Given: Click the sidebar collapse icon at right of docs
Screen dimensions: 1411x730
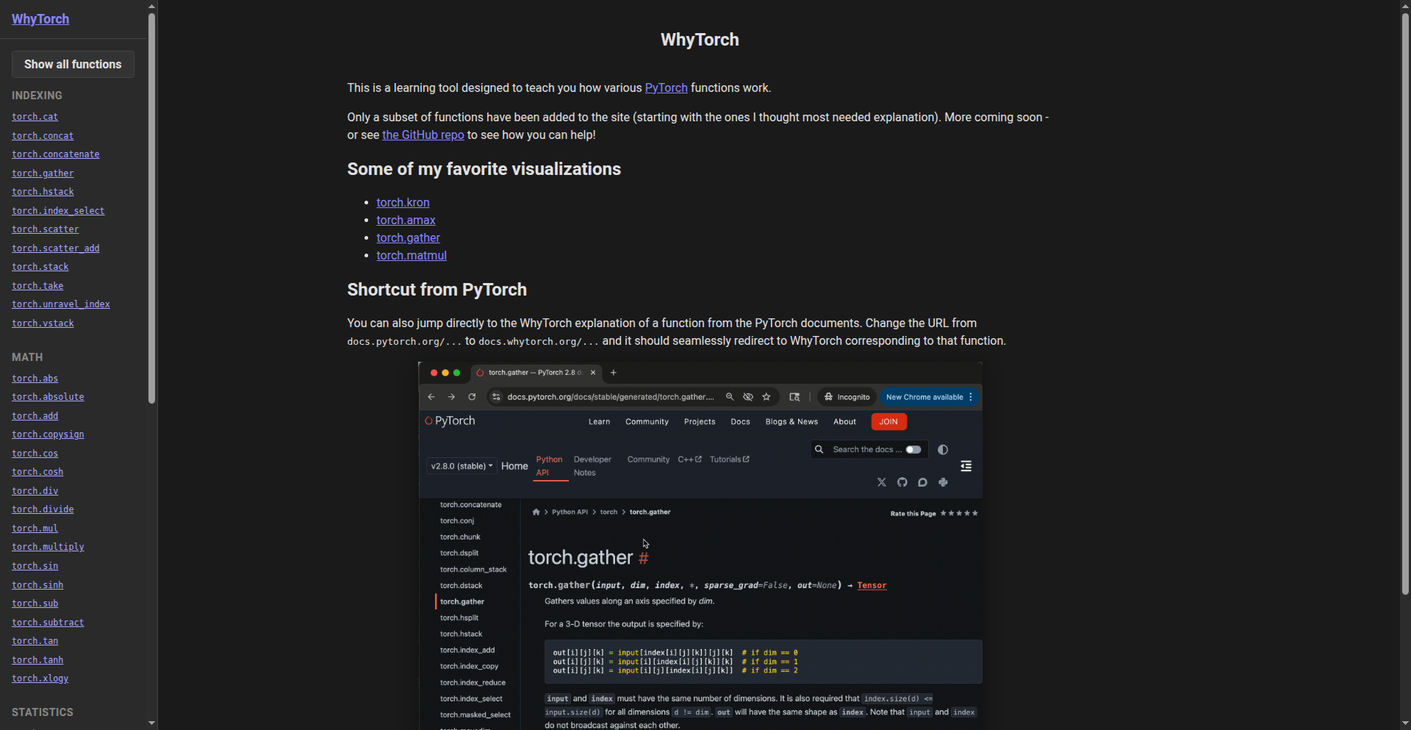Looking at the screenshot, I should [x=966, y=466].
